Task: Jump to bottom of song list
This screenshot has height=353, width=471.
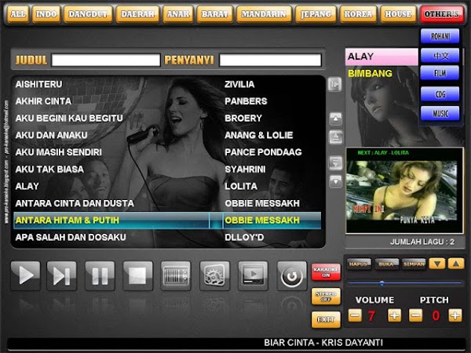Action: [x=335, y=182]
